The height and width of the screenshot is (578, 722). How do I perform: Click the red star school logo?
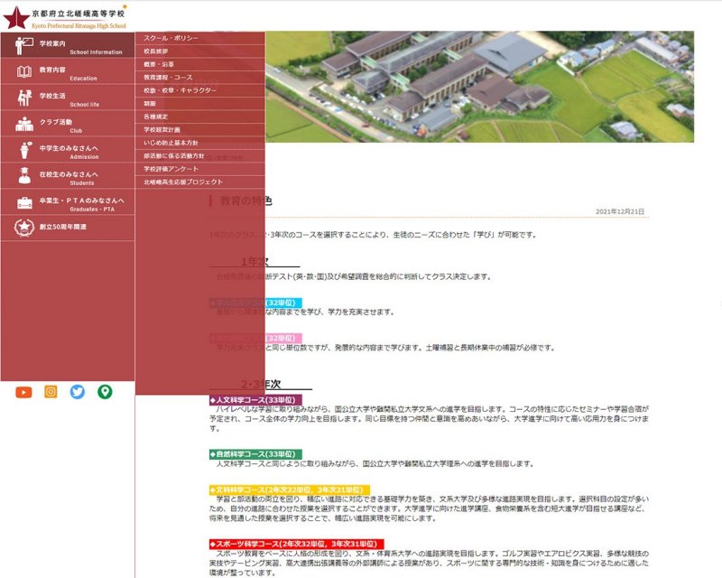(15, 15)
